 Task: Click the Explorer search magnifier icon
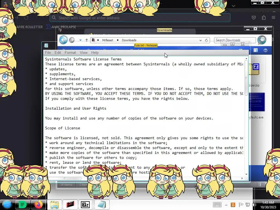click(262, 40)
